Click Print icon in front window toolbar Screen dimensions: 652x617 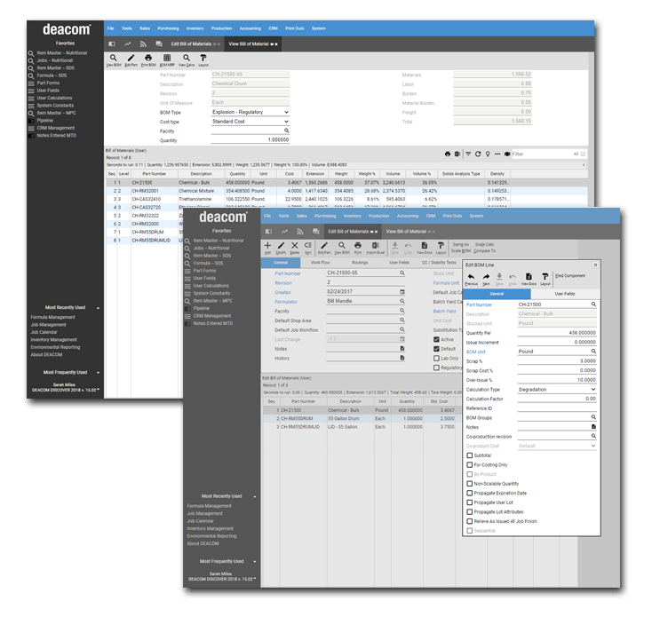[358, 247]
